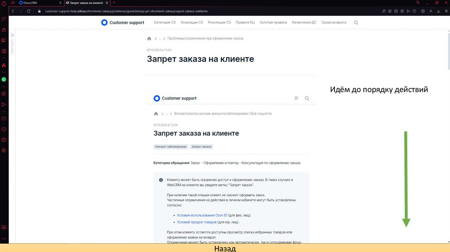Expand the navigation panel with double chevron
Screen dimensions: 450x252
(12, 35)
